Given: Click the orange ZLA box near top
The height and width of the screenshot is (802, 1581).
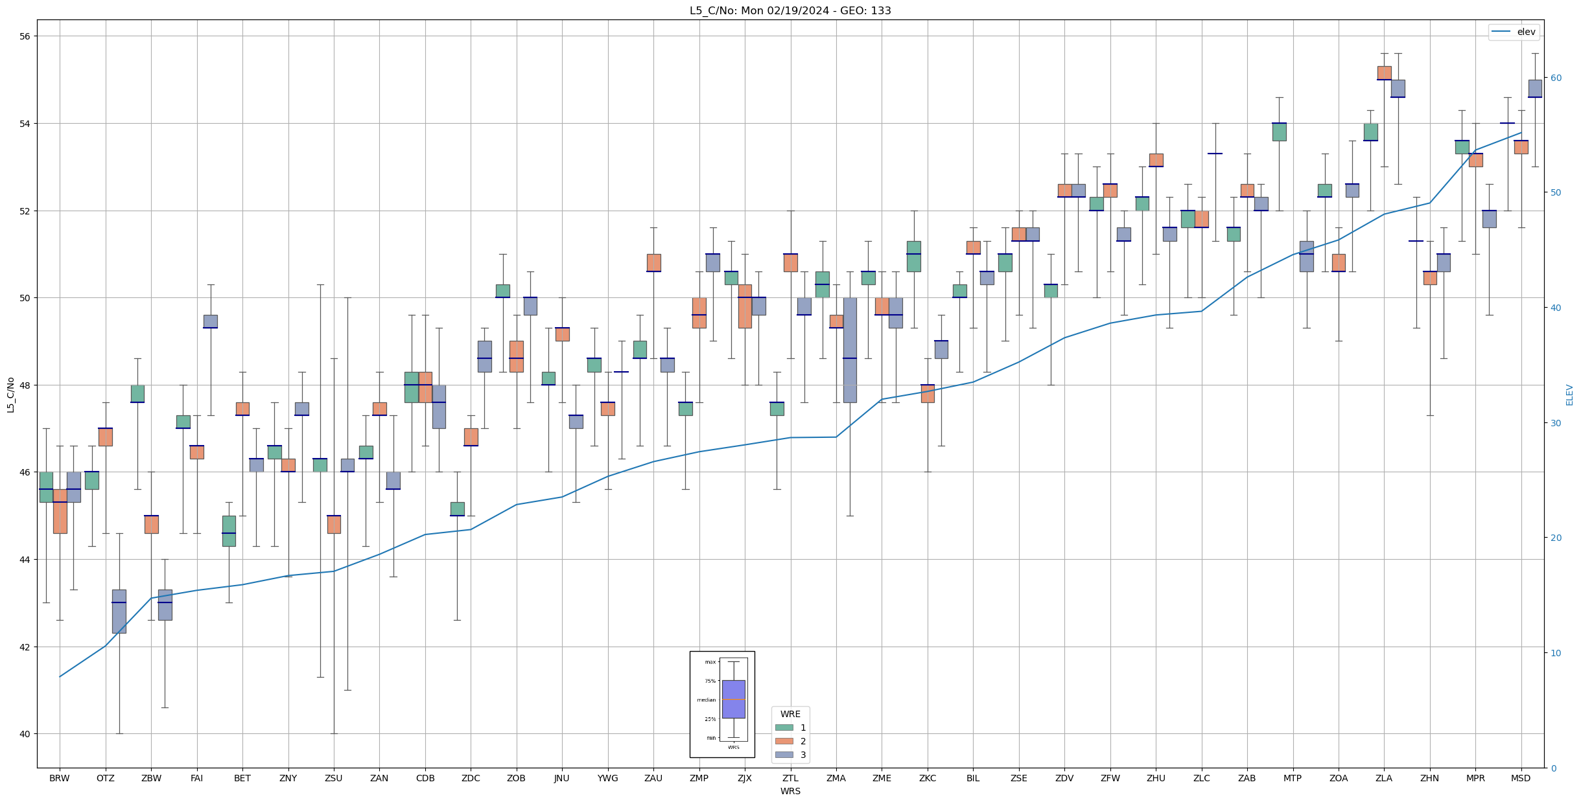Looking at the screenshot, I should pos(1384,73).
